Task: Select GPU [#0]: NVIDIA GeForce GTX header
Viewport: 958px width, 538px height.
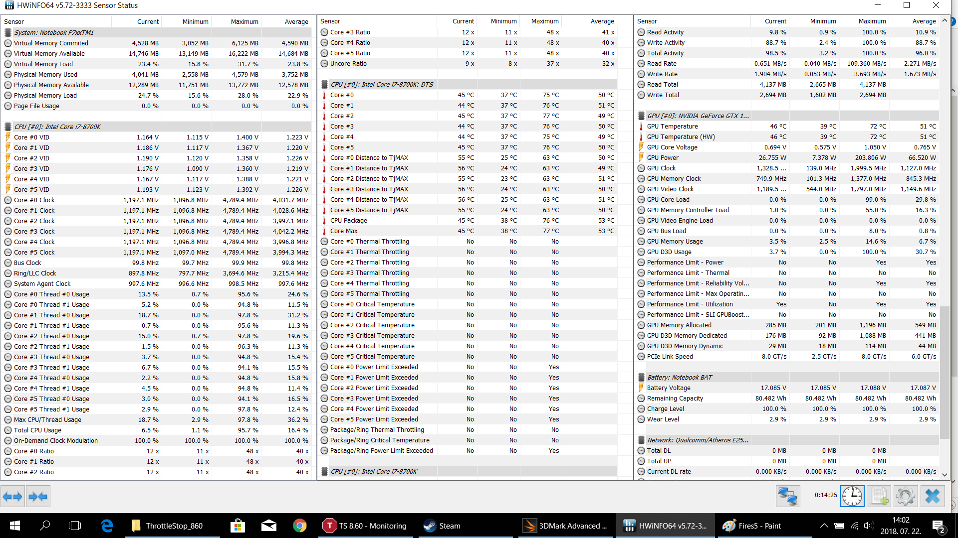Action: tap(788, 116)
